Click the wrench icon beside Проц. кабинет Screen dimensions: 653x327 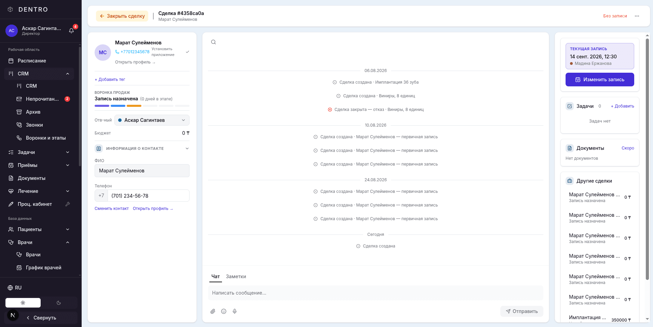point(68,204)
